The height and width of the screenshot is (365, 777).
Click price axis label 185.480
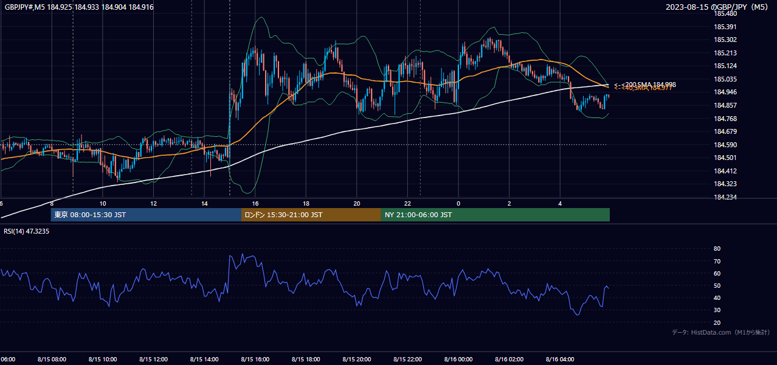724,13
